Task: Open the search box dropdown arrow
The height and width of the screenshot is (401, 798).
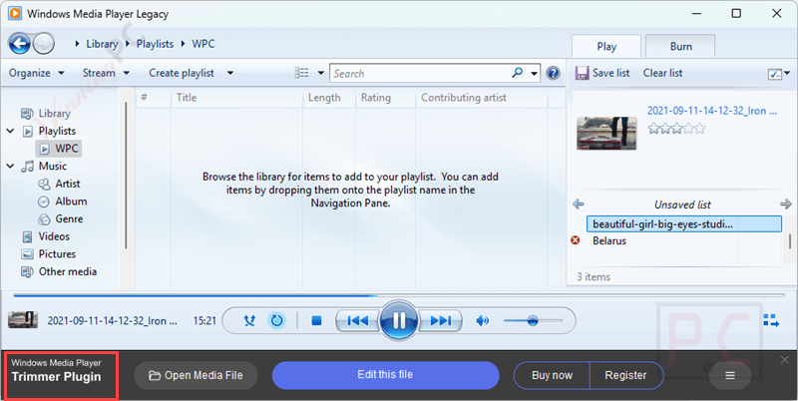Action: click(534, 73)
